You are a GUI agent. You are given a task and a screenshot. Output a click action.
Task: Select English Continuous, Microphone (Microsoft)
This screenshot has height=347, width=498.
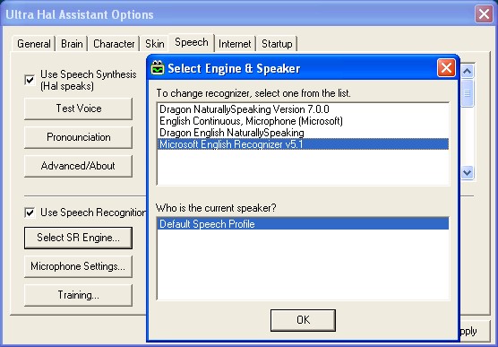[x=303, y=121]
